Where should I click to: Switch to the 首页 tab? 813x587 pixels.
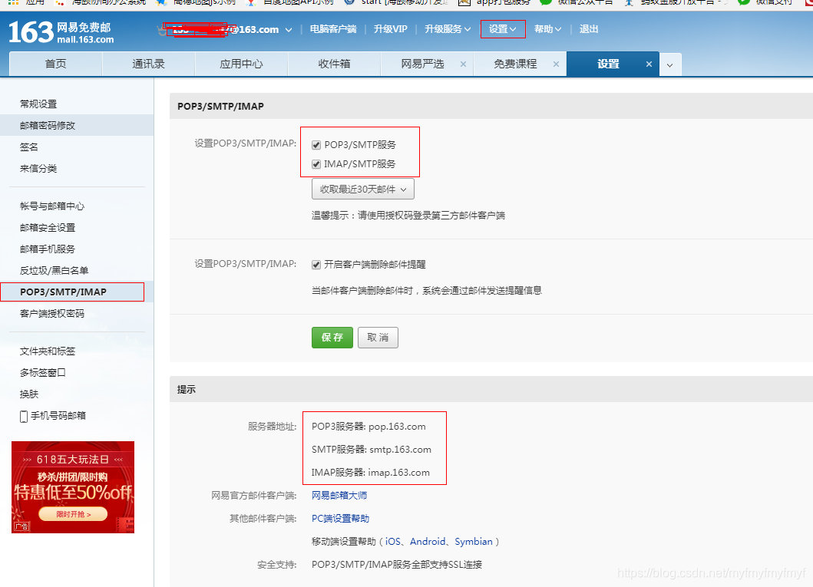pos(55,64)
